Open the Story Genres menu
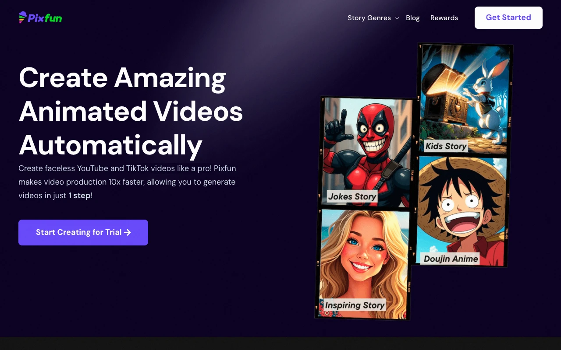 (x=369, y=18)
